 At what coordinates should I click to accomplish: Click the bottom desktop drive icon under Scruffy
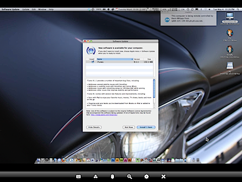coord(230,66)
